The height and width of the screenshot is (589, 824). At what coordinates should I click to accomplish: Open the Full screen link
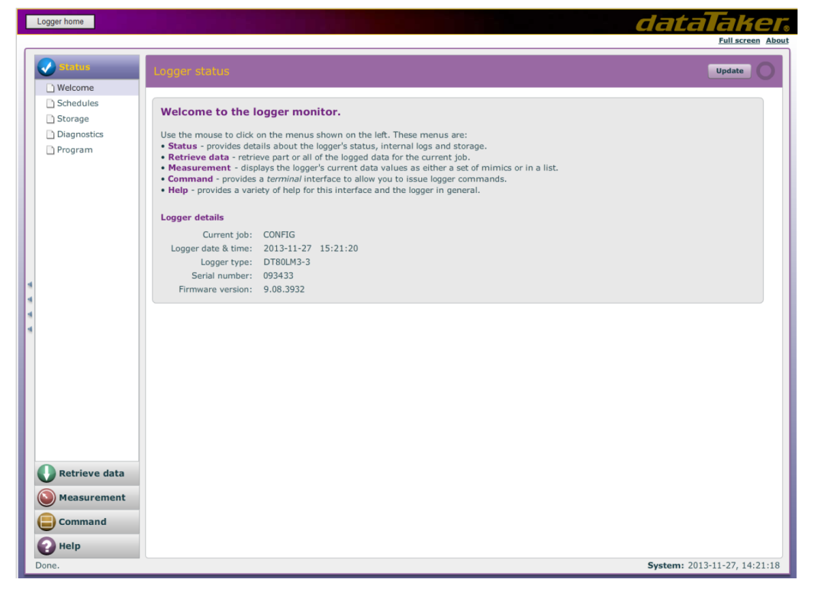tap(739, 40)
